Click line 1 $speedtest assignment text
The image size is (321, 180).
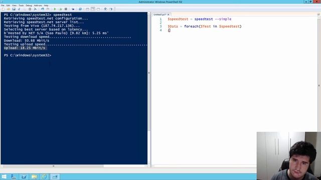[200, 19]
